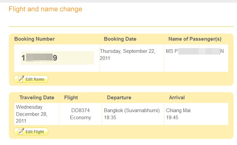Select the Wednesday December 28 travel date

point(32,114)
